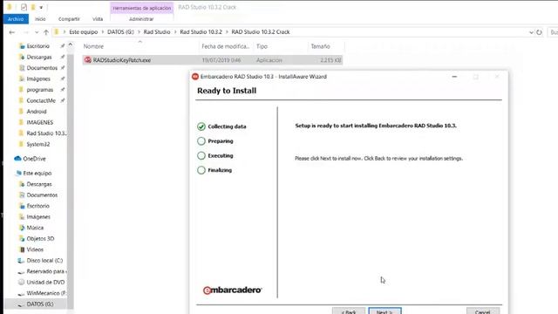558x314 pixels.
Task: Open the Administrar ribbon tab
Action: pyautogui.click(x=141, y=19)
